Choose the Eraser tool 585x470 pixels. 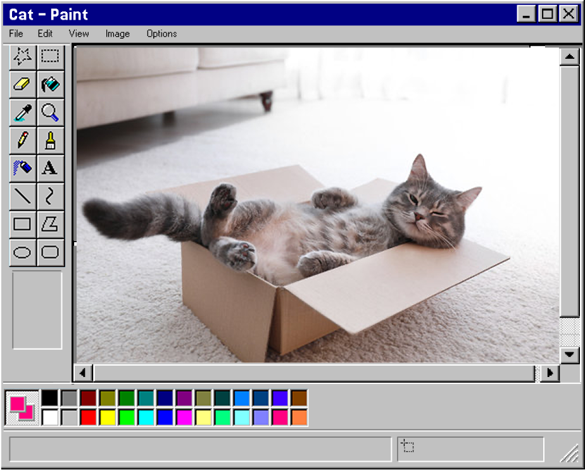[23, 84]
